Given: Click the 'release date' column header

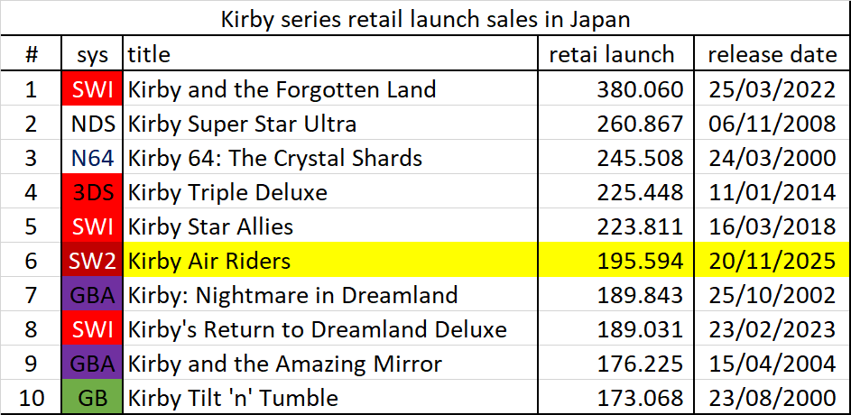Looking at the screenshot, I should (x=772, y=55).
